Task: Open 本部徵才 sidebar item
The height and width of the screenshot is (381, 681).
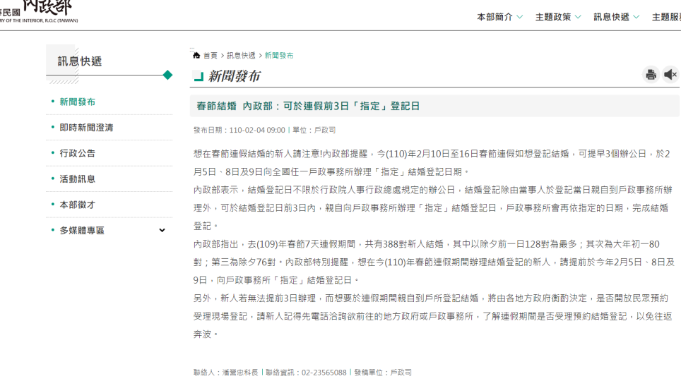Action: tap(77, 205)
